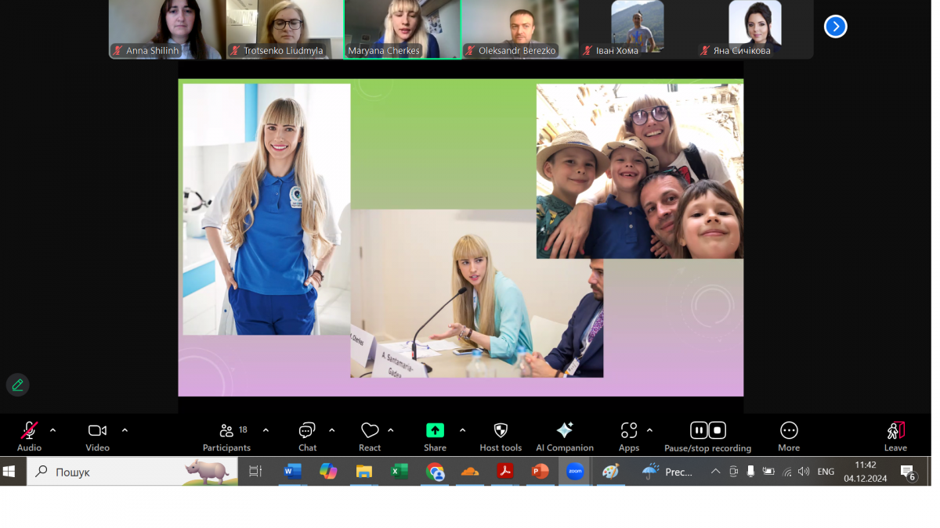Show next participants with blue arrow

point(835,27)
